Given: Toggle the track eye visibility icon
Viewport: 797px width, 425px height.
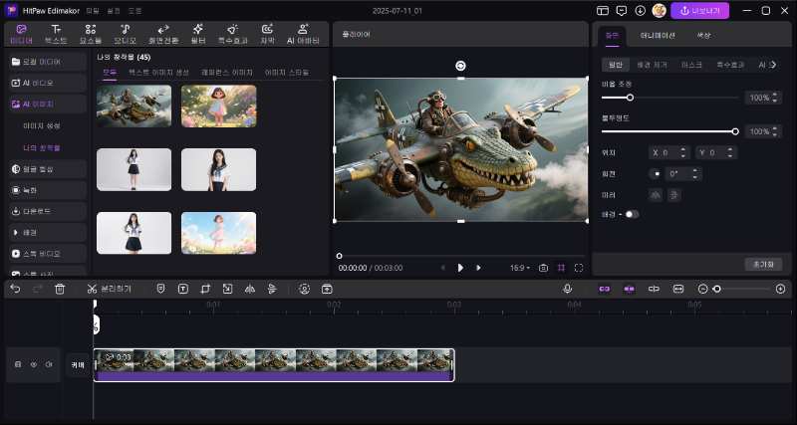Looking at the screenshot, I should pyautogui.click(x=34, y=364).
